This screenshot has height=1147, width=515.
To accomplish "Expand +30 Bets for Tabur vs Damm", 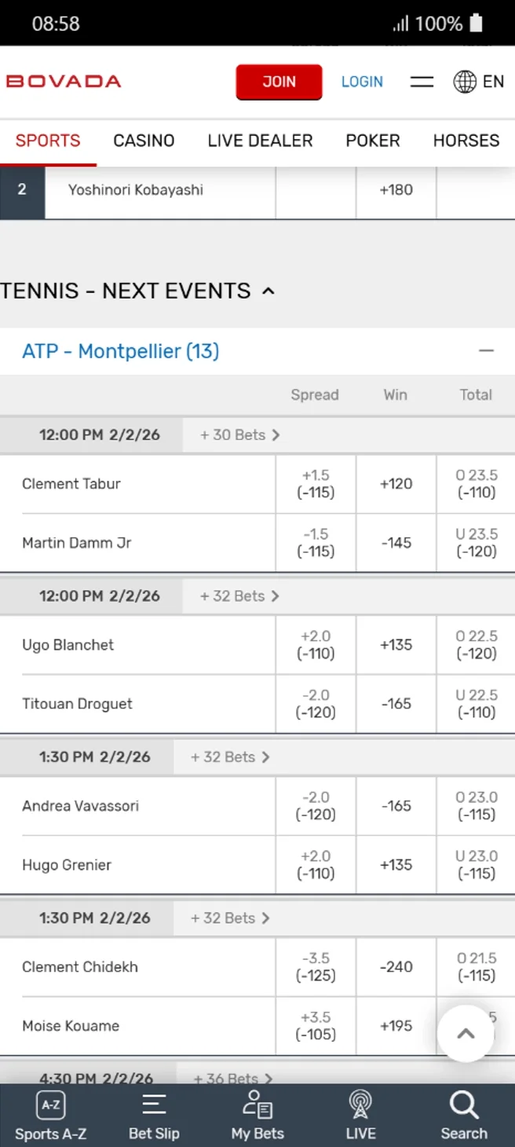I will coord(237,434).
